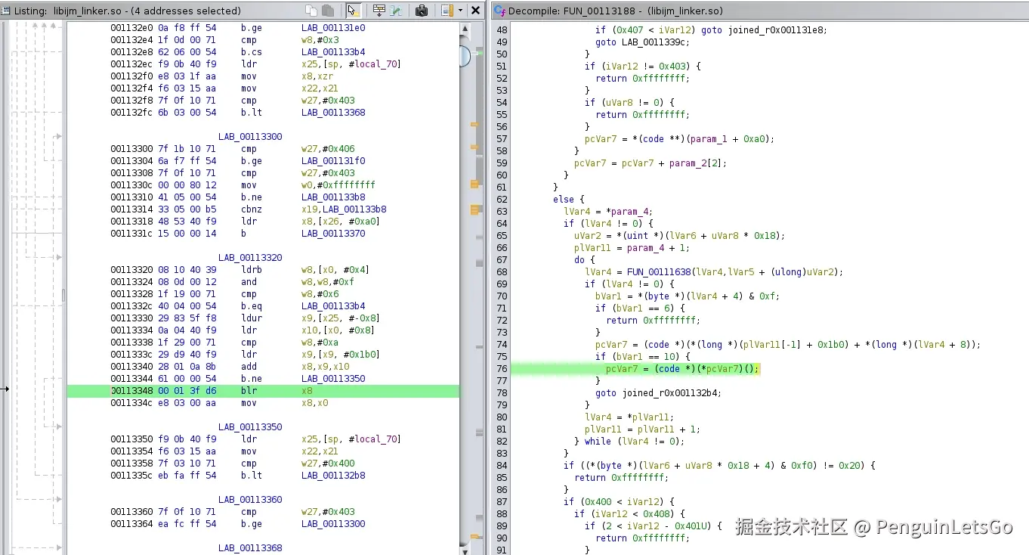Click the topmost orange overview bar marker
The height and width of the screenshot is (555, 1029).
[475, 124]
